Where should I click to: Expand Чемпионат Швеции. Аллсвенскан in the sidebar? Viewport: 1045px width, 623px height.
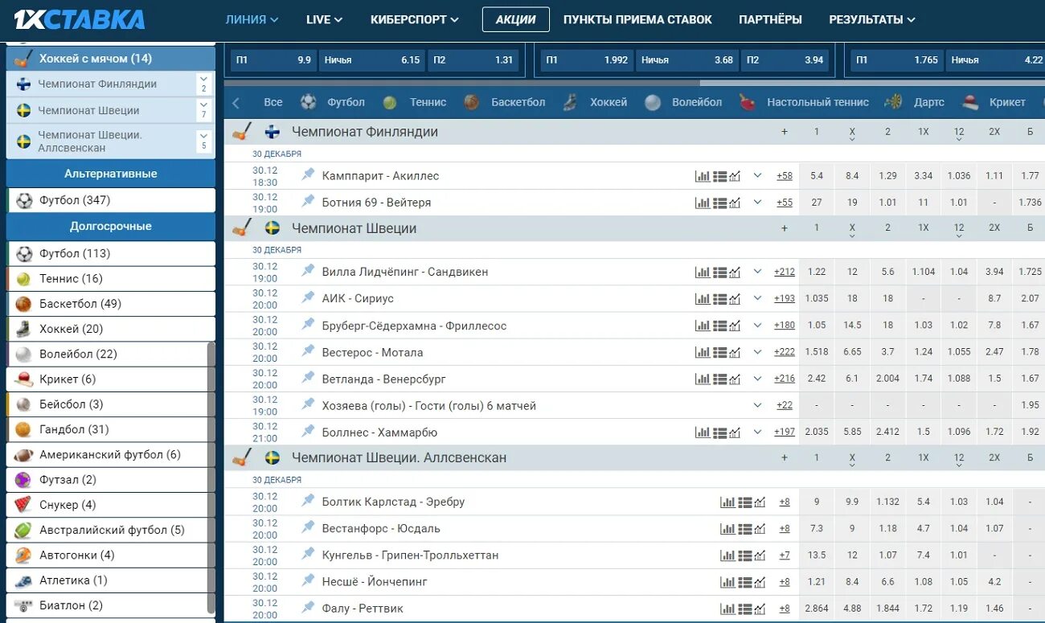203,141
